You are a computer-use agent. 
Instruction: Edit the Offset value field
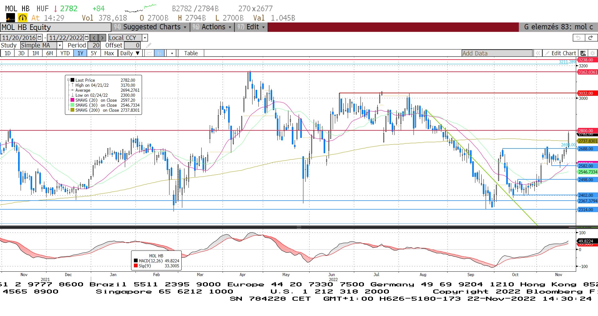point(132,46)
